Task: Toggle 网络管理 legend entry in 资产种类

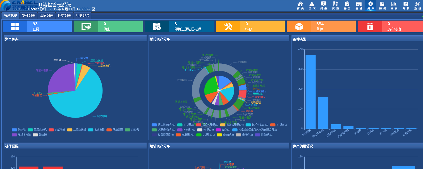Action: click(x=114, y=130)
